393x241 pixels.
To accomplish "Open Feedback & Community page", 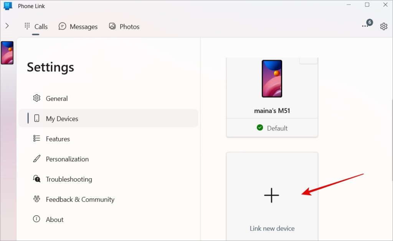I will [80, 199].
